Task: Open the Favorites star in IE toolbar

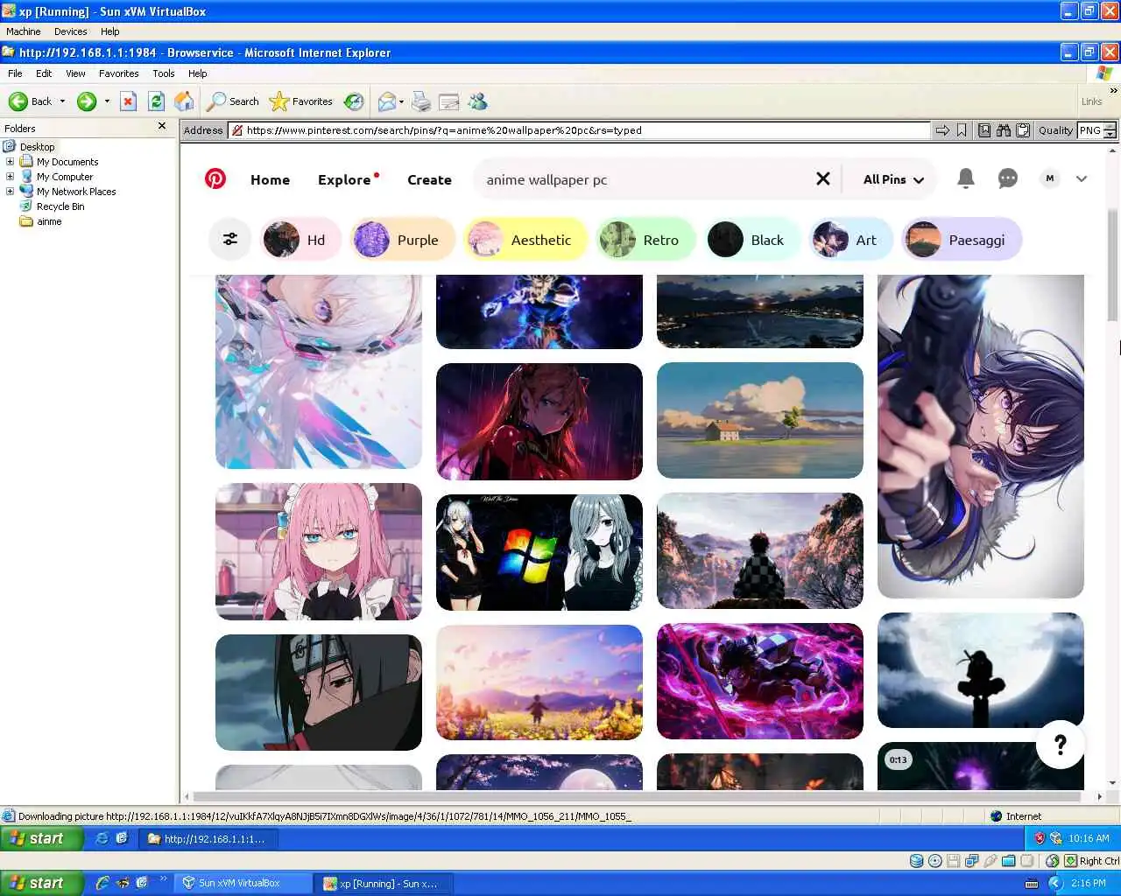Action: click(x=301, y=101)
